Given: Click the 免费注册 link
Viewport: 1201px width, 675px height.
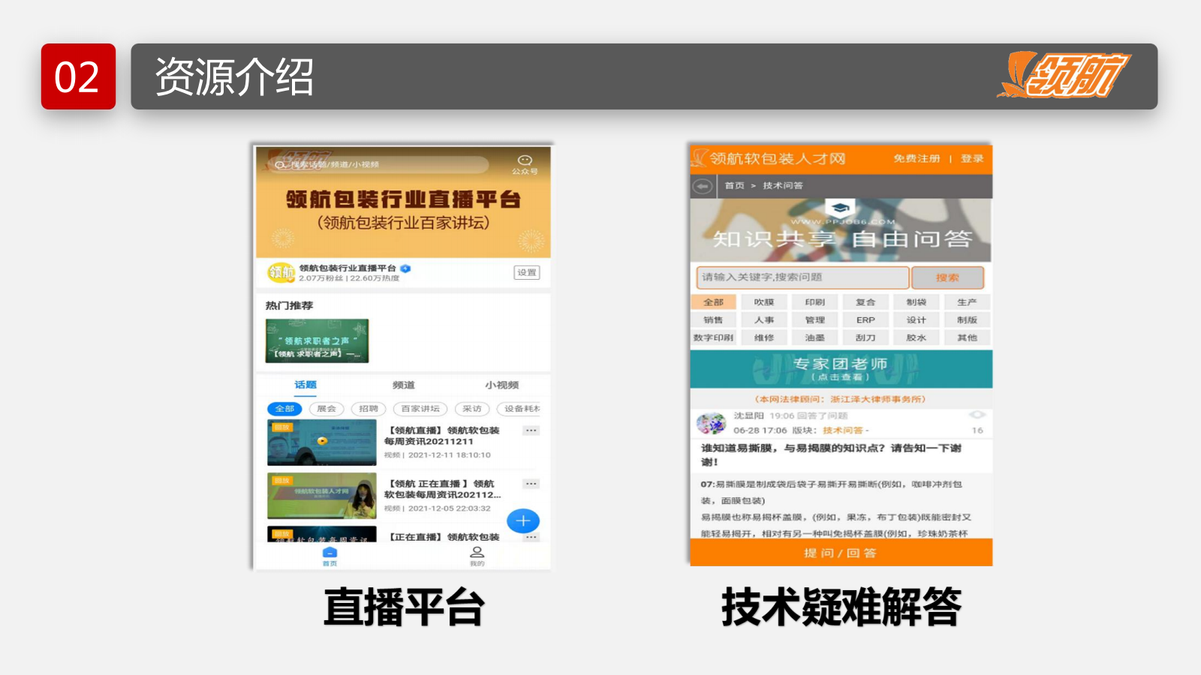Looking at the screenshot, I should pyautogui.click(x=917, y=158).
